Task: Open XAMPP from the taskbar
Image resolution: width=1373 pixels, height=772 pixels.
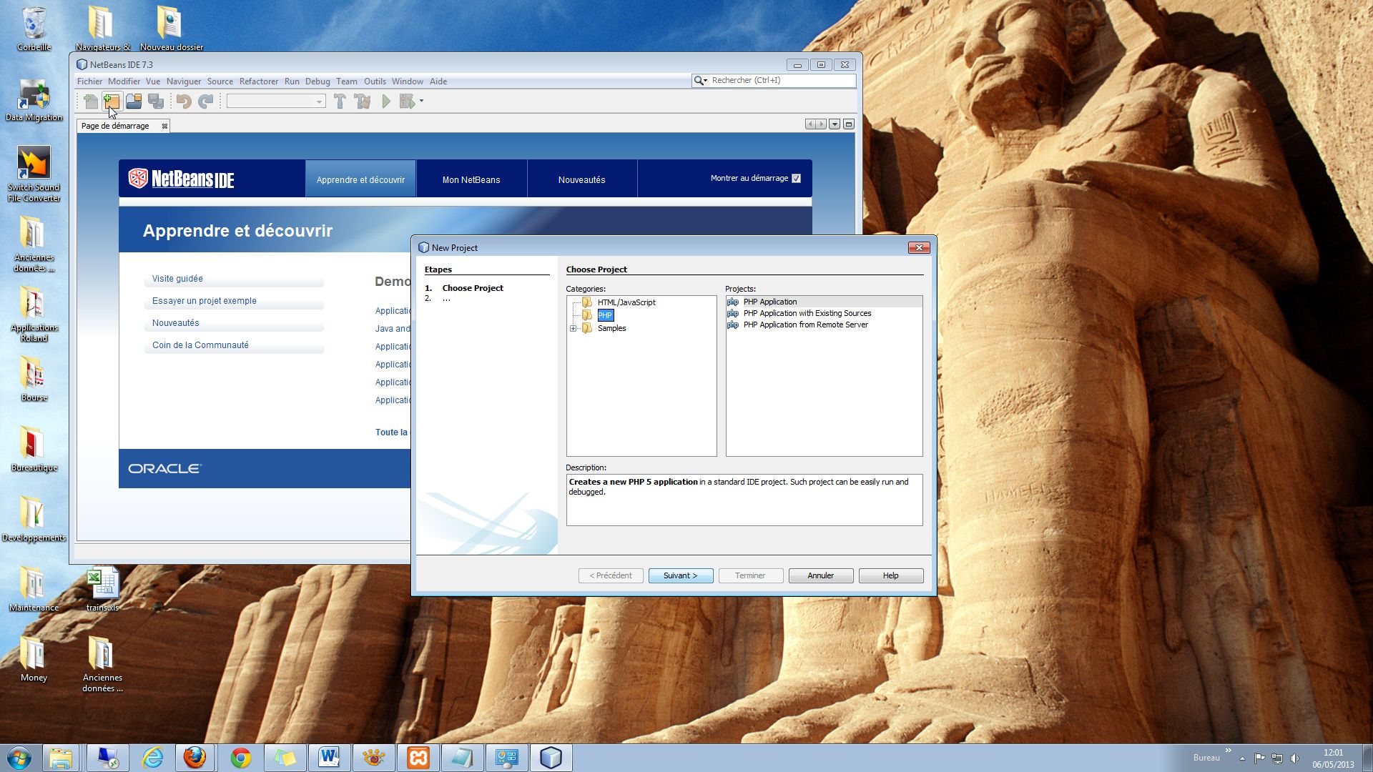Action: coord(418,758)
